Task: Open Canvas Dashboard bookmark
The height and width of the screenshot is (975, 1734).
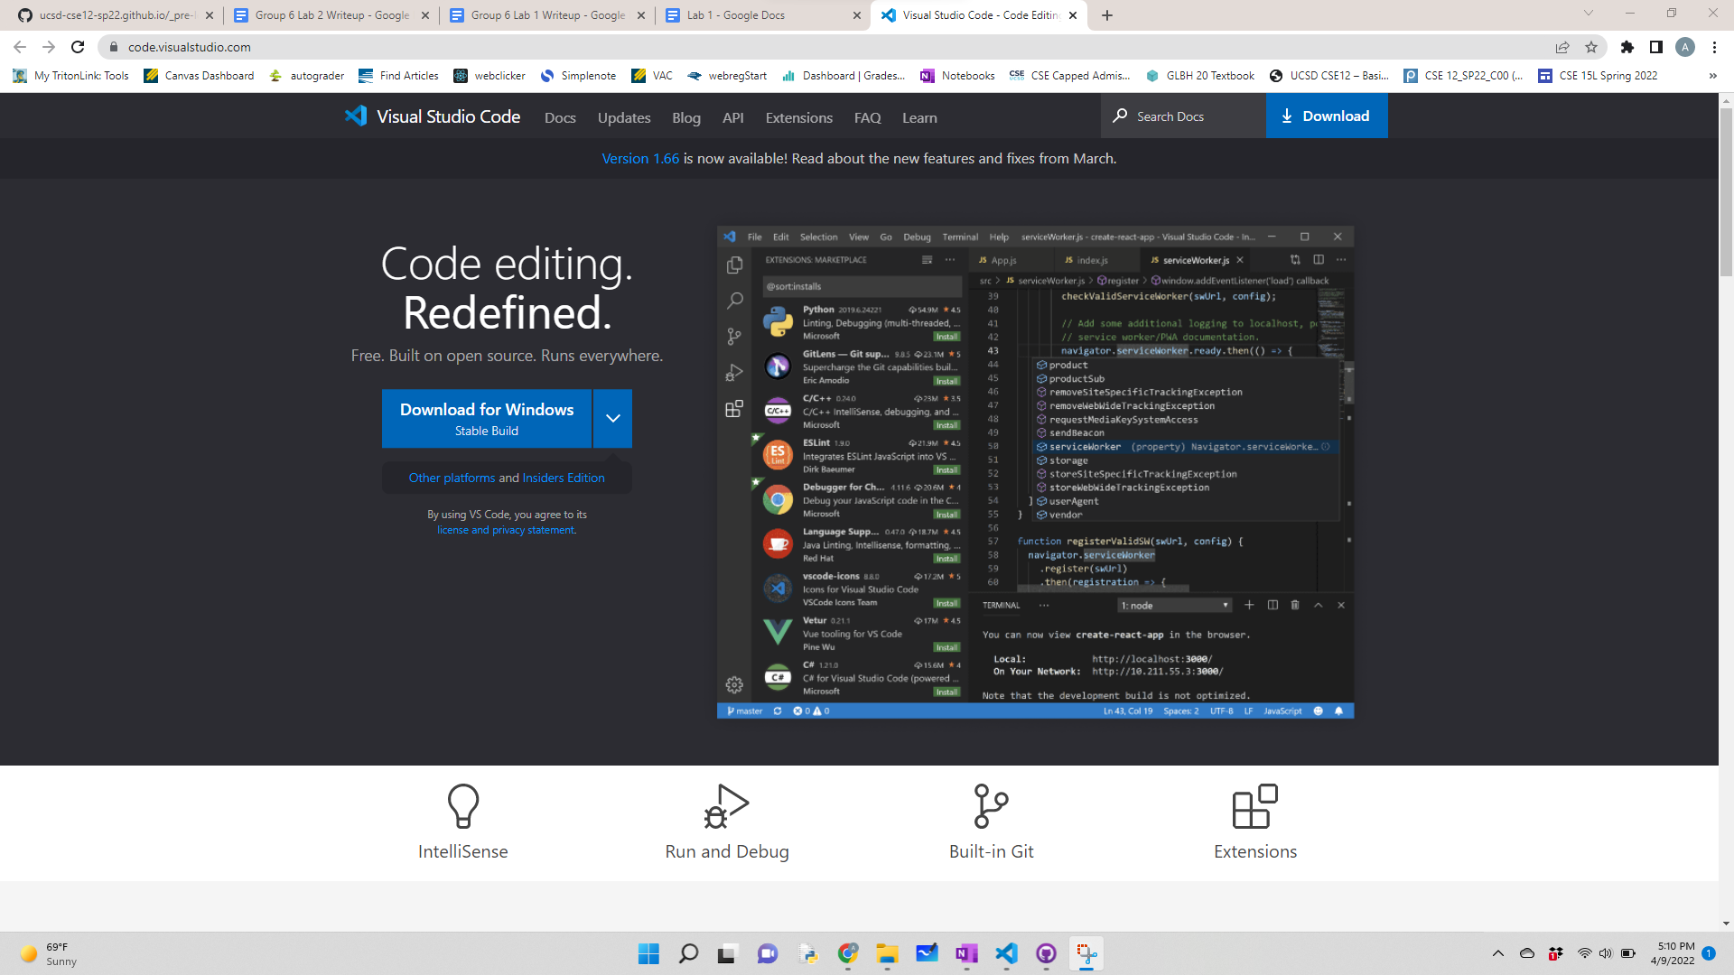Action: coord(199,76)
